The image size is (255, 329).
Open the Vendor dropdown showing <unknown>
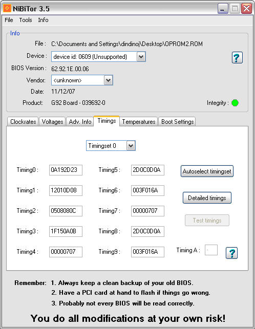tap(82, 80)
